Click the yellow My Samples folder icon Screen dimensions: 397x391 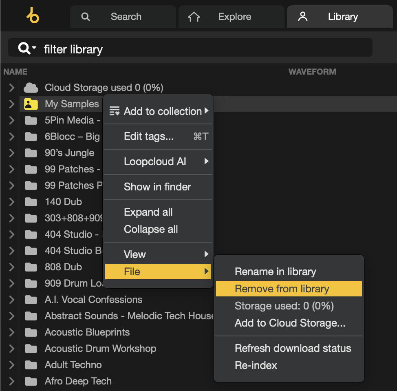31,104
